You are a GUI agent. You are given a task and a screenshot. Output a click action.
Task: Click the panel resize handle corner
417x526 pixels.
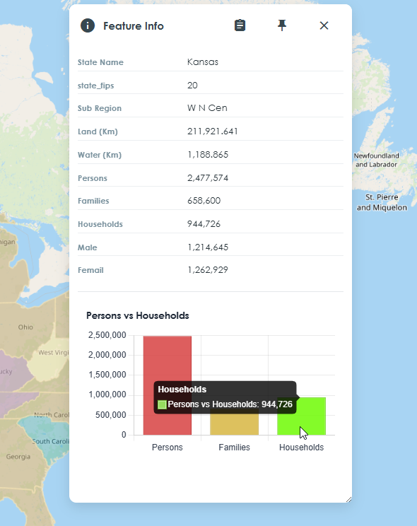[348, 500]
